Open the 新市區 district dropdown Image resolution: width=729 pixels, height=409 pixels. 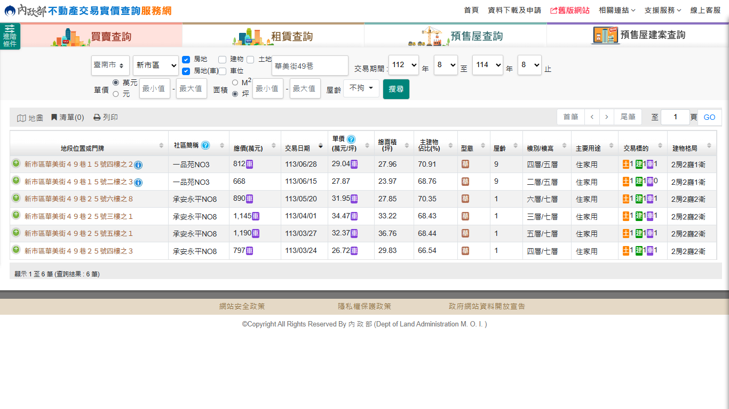156,66
